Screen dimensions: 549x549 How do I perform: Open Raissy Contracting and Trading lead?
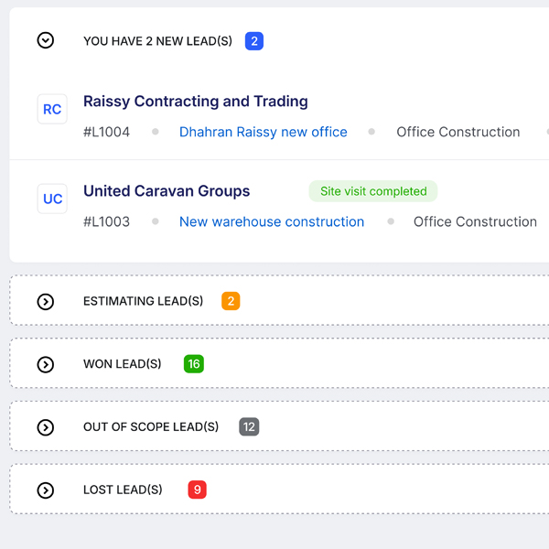[196, 102]
